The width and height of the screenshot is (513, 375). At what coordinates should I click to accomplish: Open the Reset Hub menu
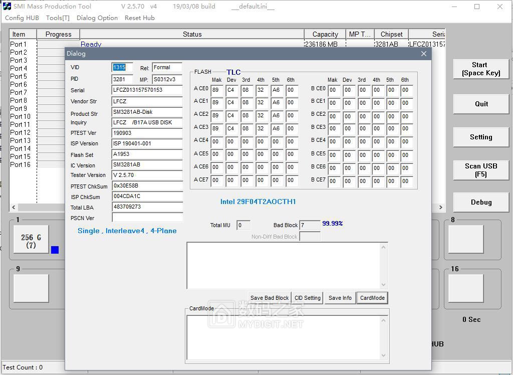pyautogui.click(x=140, y=18)
